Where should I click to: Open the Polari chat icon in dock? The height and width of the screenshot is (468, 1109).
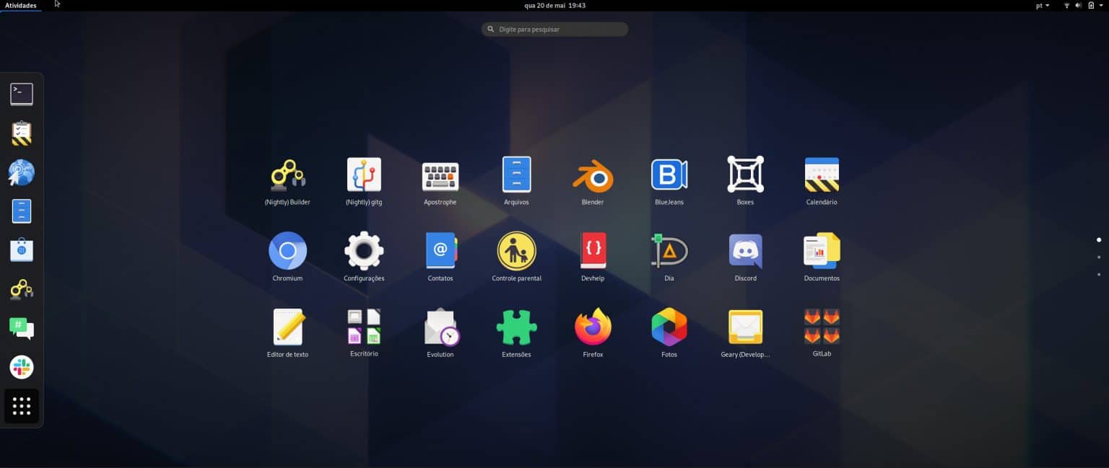pos(22,328)
